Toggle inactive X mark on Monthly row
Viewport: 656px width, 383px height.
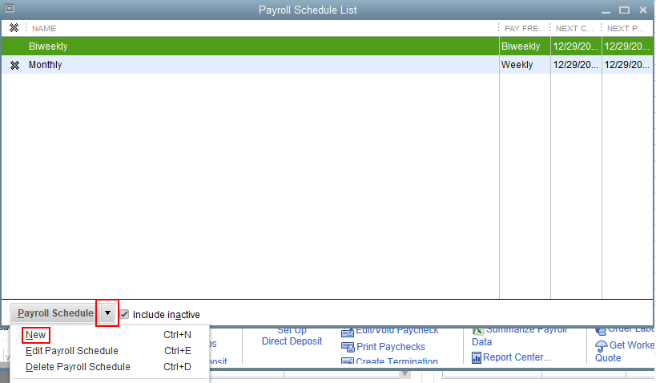[x=14, y=65]
